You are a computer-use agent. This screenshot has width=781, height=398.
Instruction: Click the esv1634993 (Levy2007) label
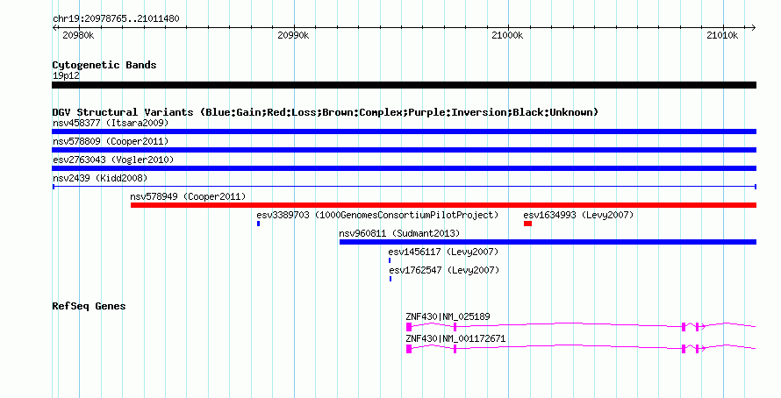point(578,215)
